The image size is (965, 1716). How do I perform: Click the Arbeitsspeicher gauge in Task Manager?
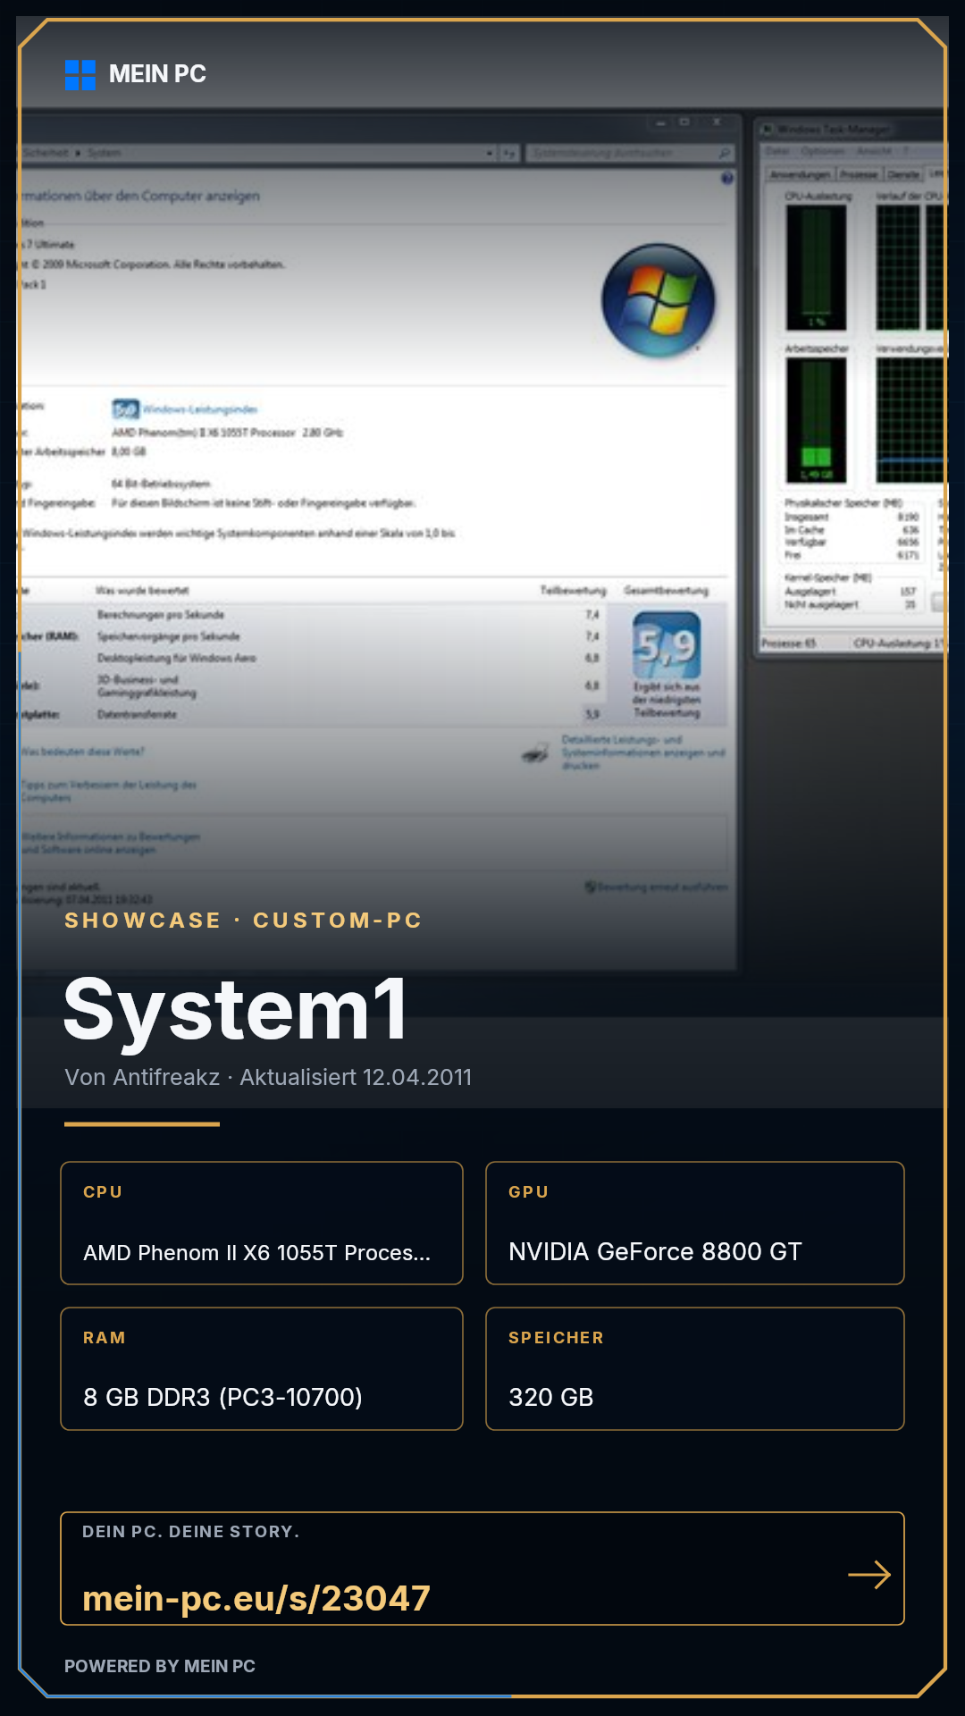click(x=817, y=420)
